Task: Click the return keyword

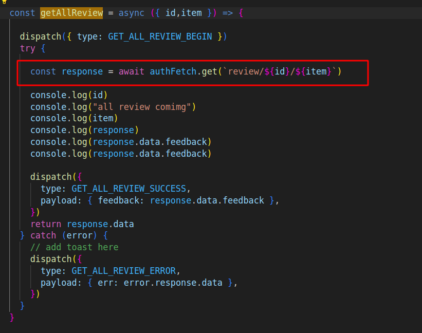Action: pyautogui.click(x=46, y=224)
